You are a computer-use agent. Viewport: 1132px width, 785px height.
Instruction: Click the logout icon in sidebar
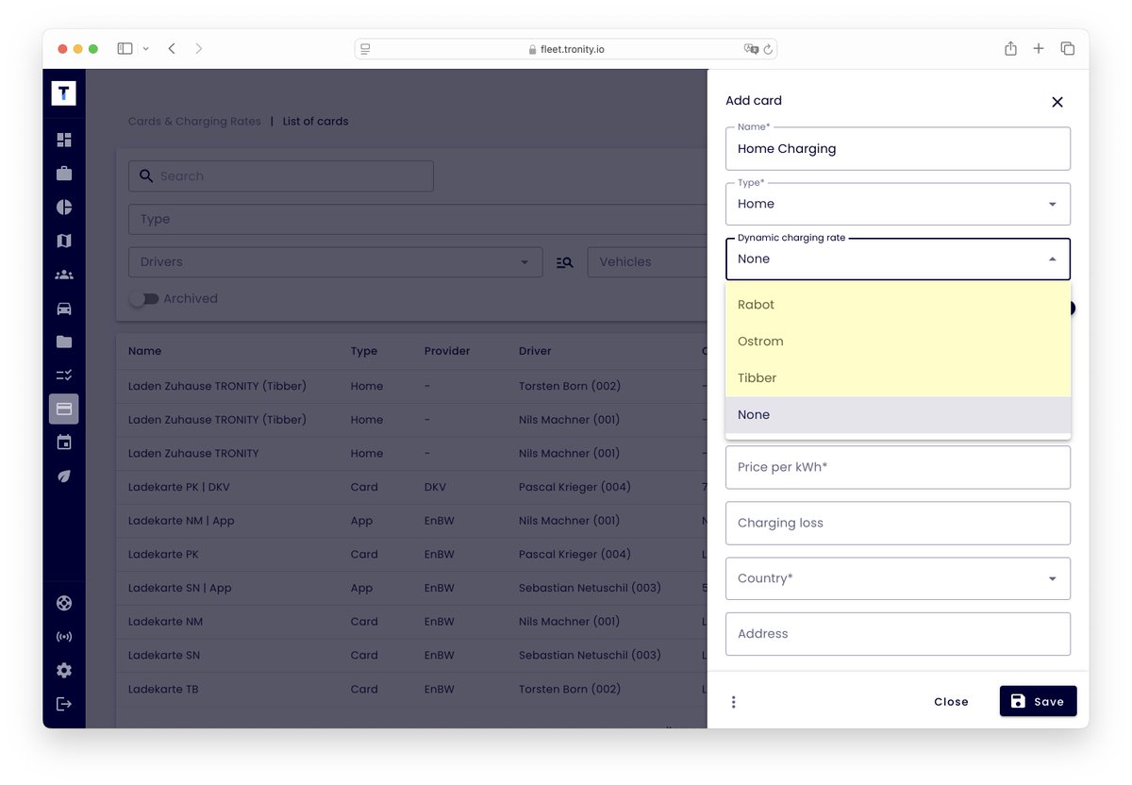point(64,704)
